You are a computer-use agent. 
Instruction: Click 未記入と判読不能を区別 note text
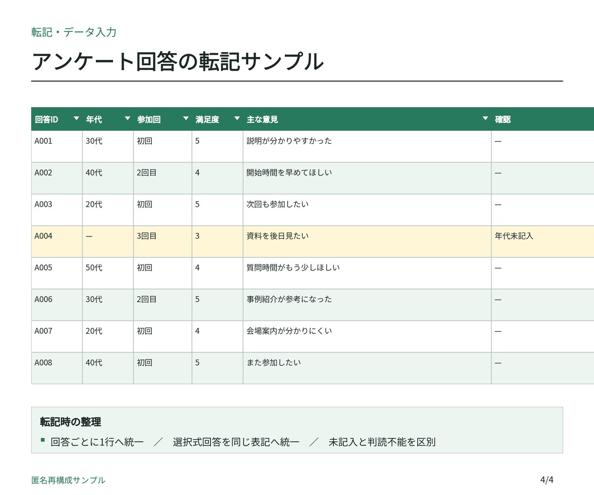pos(382,442)
